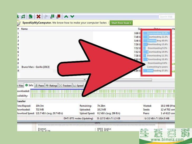Click the Peers value 1 of 4113

pyautogui.click(x=168, y=113)
